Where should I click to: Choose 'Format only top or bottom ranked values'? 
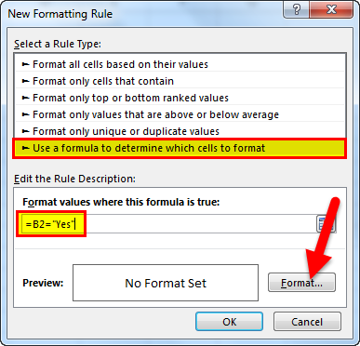tap(180, 98)
